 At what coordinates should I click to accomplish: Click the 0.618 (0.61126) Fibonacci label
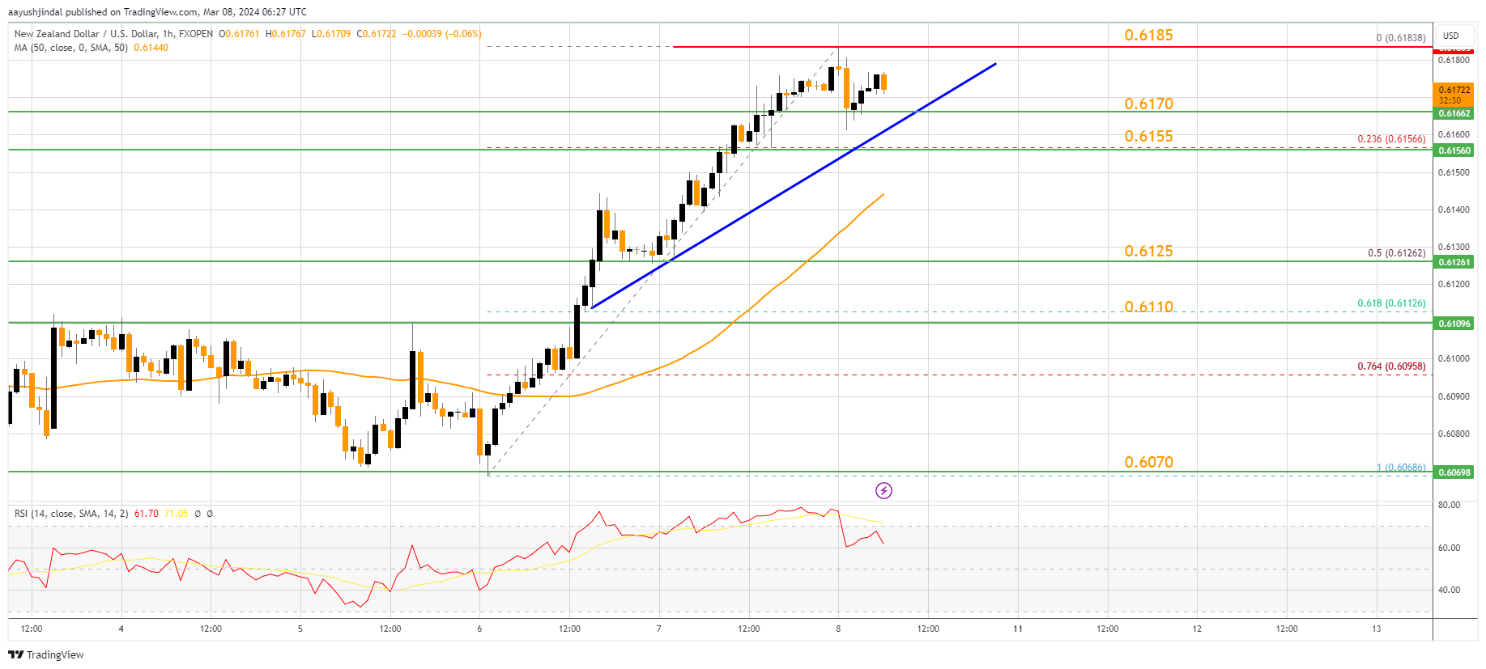point(1391,303)
